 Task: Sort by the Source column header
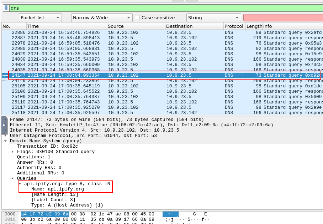tap(136, 26)
